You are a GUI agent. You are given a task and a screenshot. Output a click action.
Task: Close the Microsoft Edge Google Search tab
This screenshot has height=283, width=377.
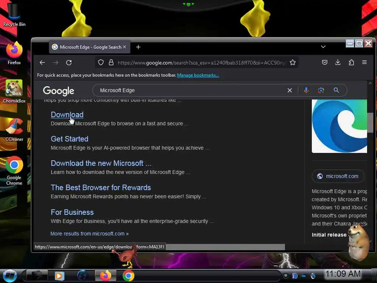pyautogui.click(x=124, y=47)
